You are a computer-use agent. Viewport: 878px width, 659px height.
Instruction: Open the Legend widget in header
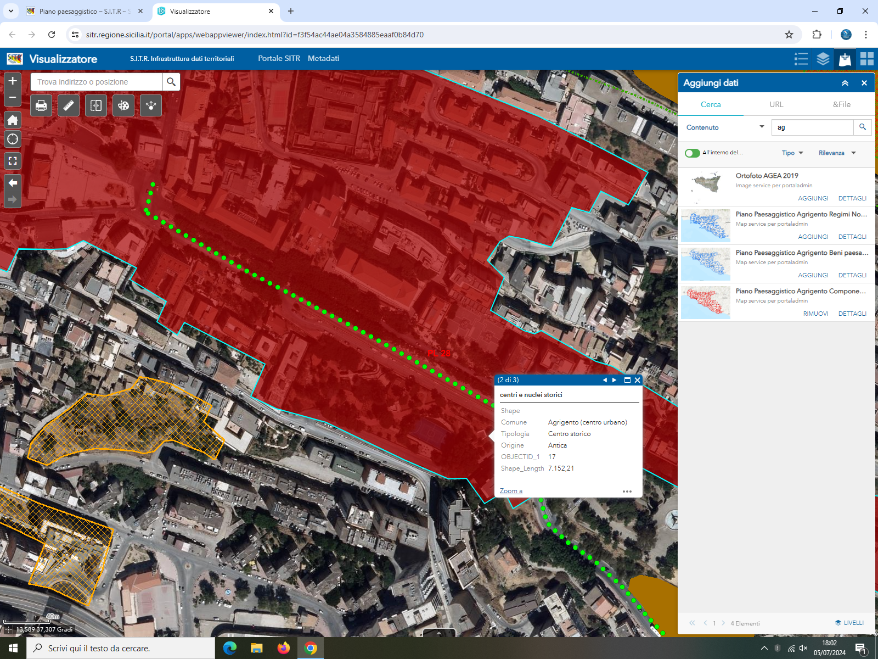click(801, 59)
